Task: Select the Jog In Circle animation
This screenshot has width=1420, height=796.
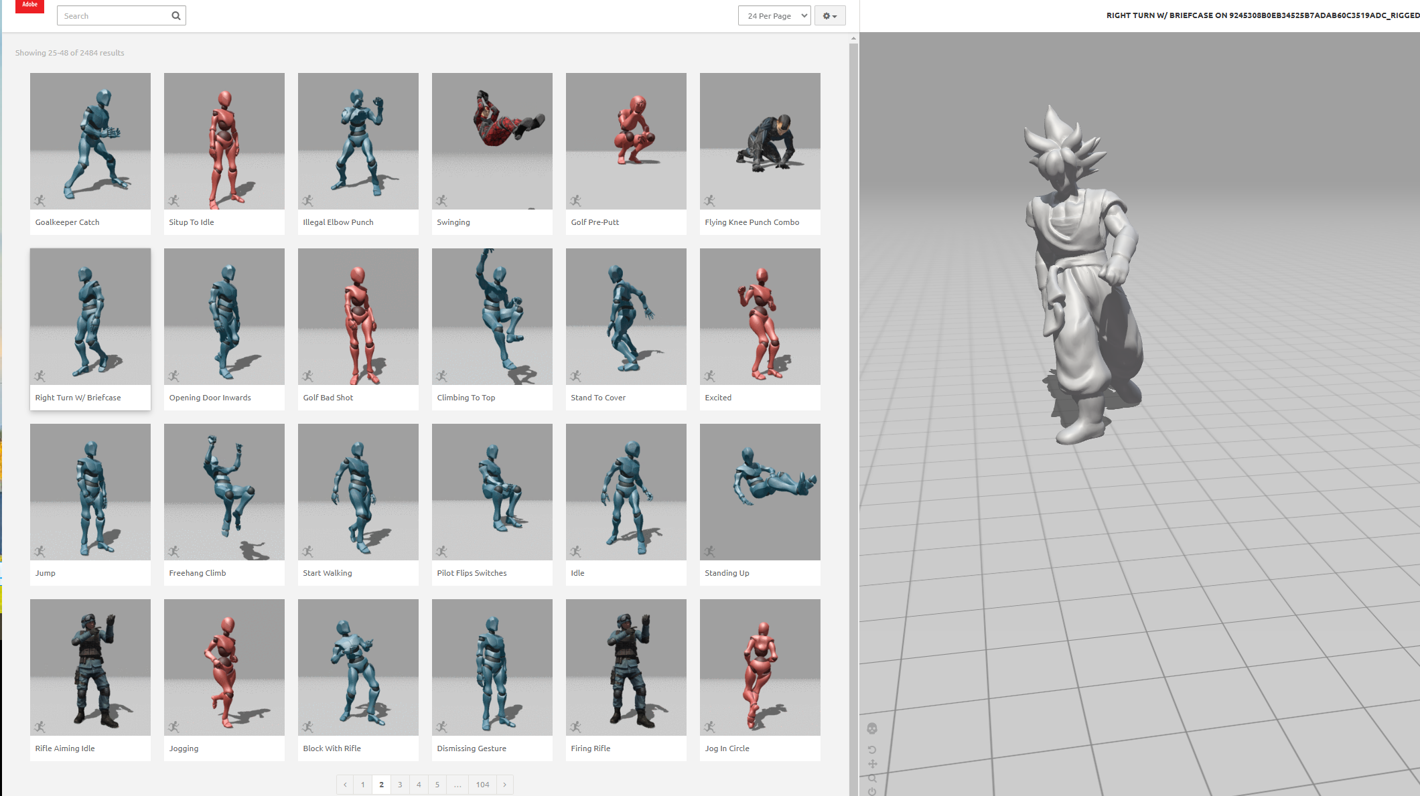Action: [x=760, y=680]
